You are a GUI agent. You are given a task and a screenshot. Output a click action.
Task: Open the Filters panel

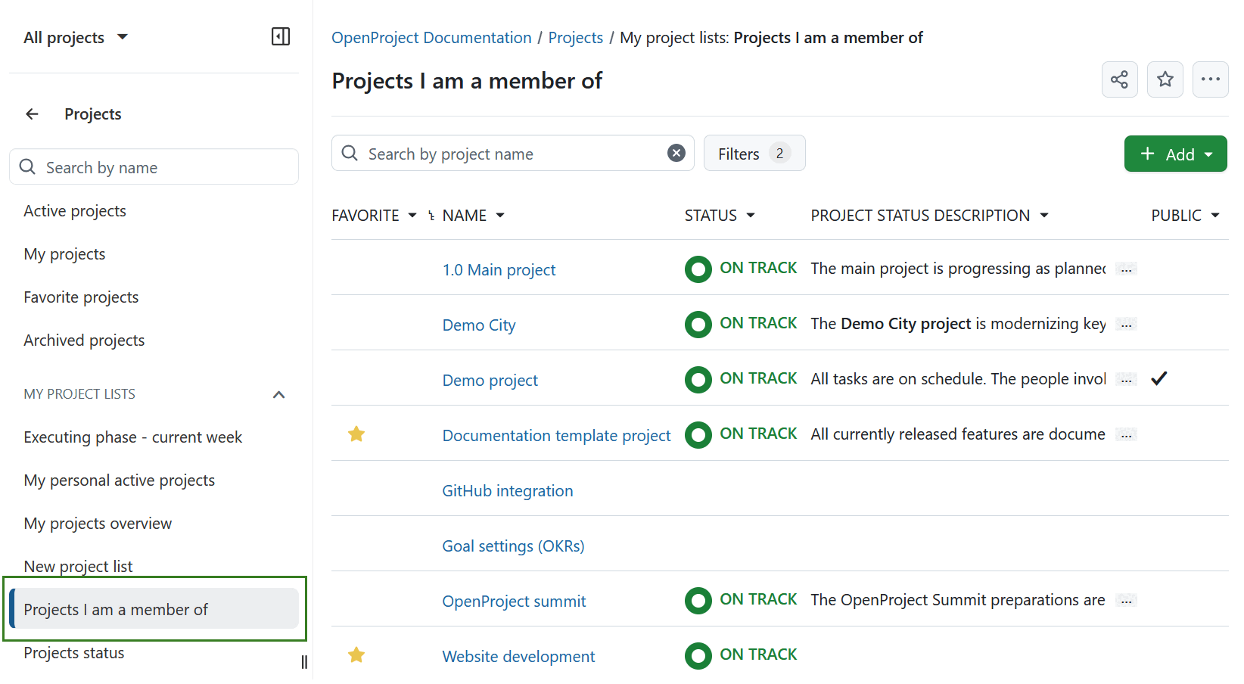[x=754, y=153]
